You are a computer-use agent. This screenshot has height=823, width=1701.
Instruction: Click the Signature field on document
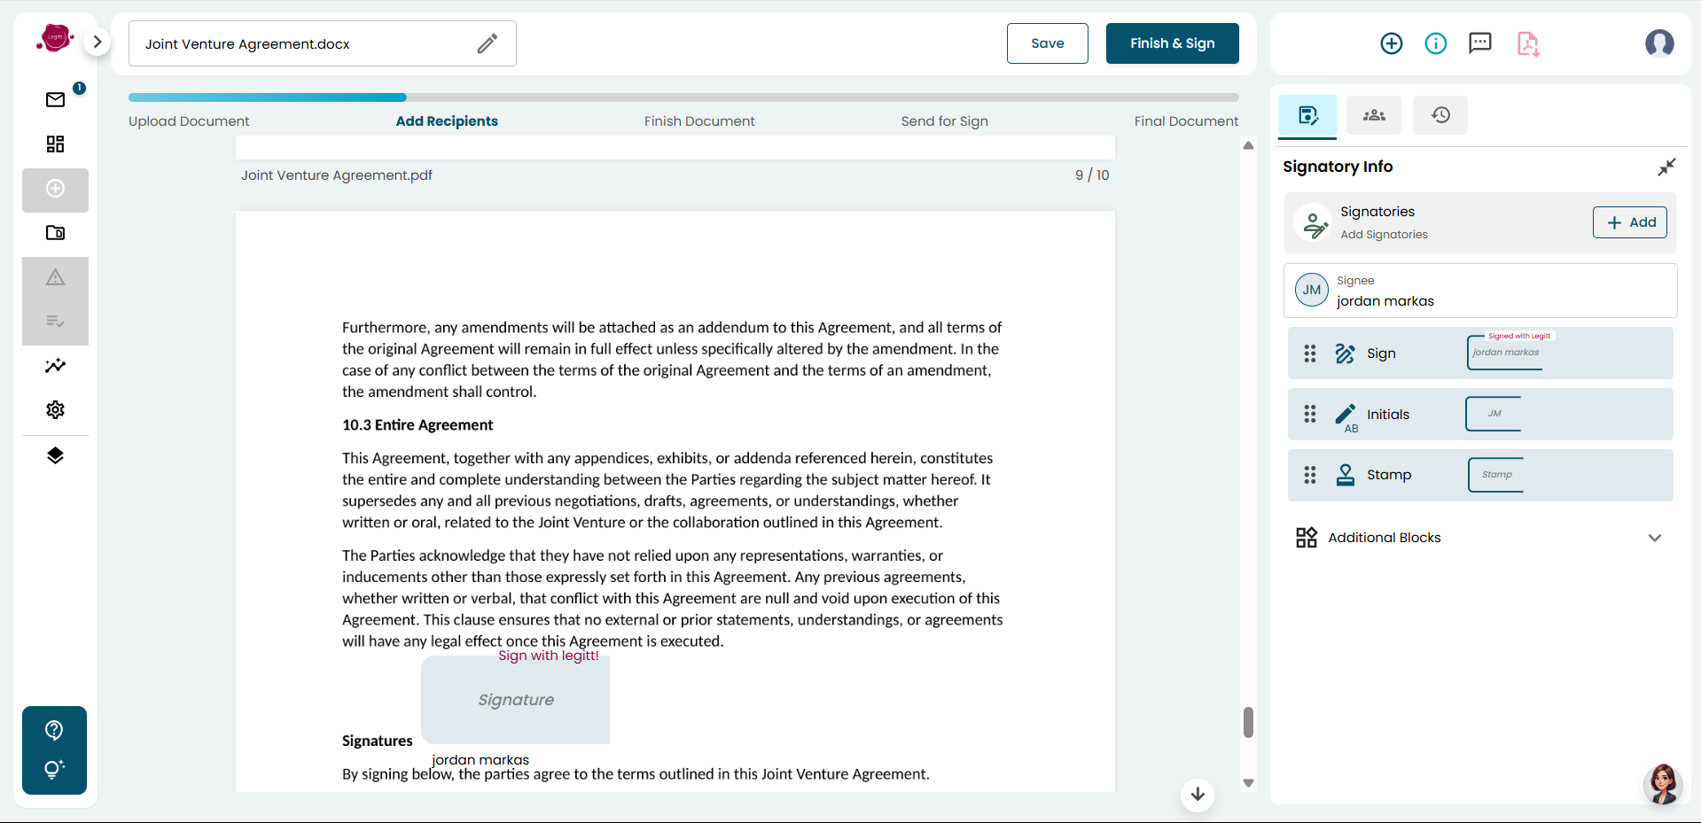pos(516,700)
